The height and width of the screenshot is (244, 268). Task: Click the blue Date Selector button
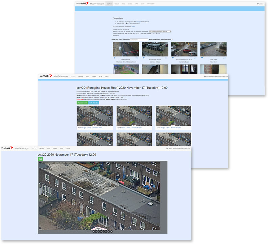[94, 103]
